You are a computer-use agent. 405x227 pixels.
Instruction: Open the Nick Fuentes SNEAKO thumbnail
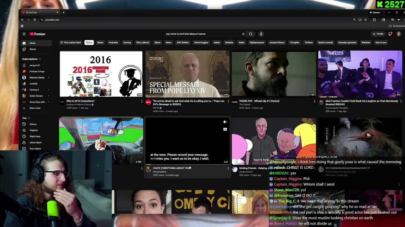click(x=360, y=74)
